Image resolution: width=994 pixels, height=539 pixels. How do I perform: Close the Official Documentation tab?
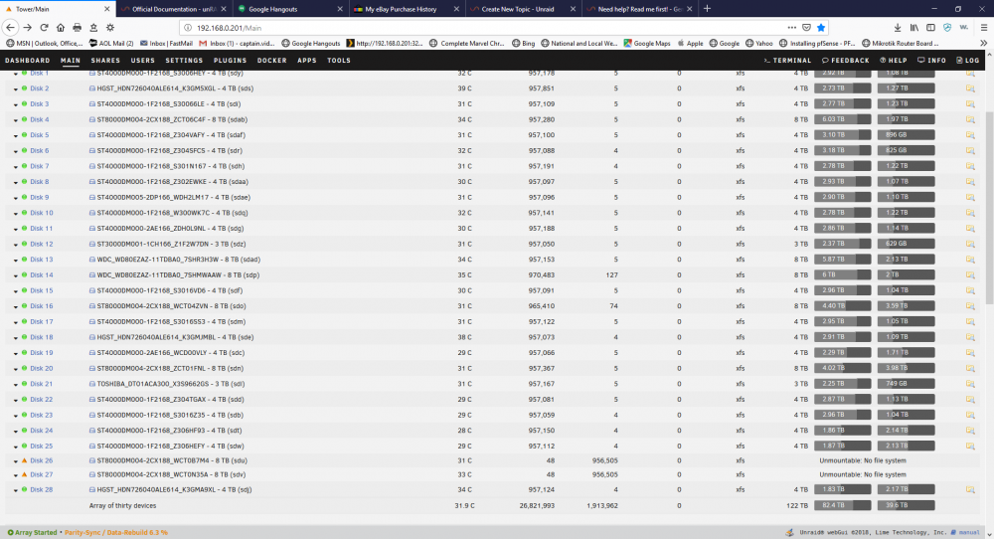(223, 9)
